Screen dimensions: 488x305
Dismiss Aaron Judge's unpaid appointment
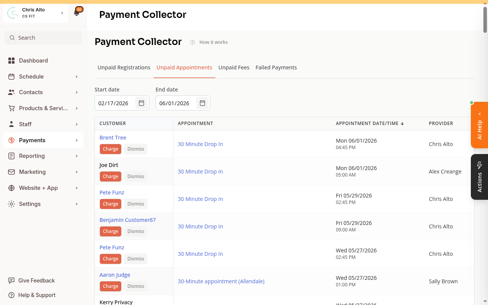[136, 286]
